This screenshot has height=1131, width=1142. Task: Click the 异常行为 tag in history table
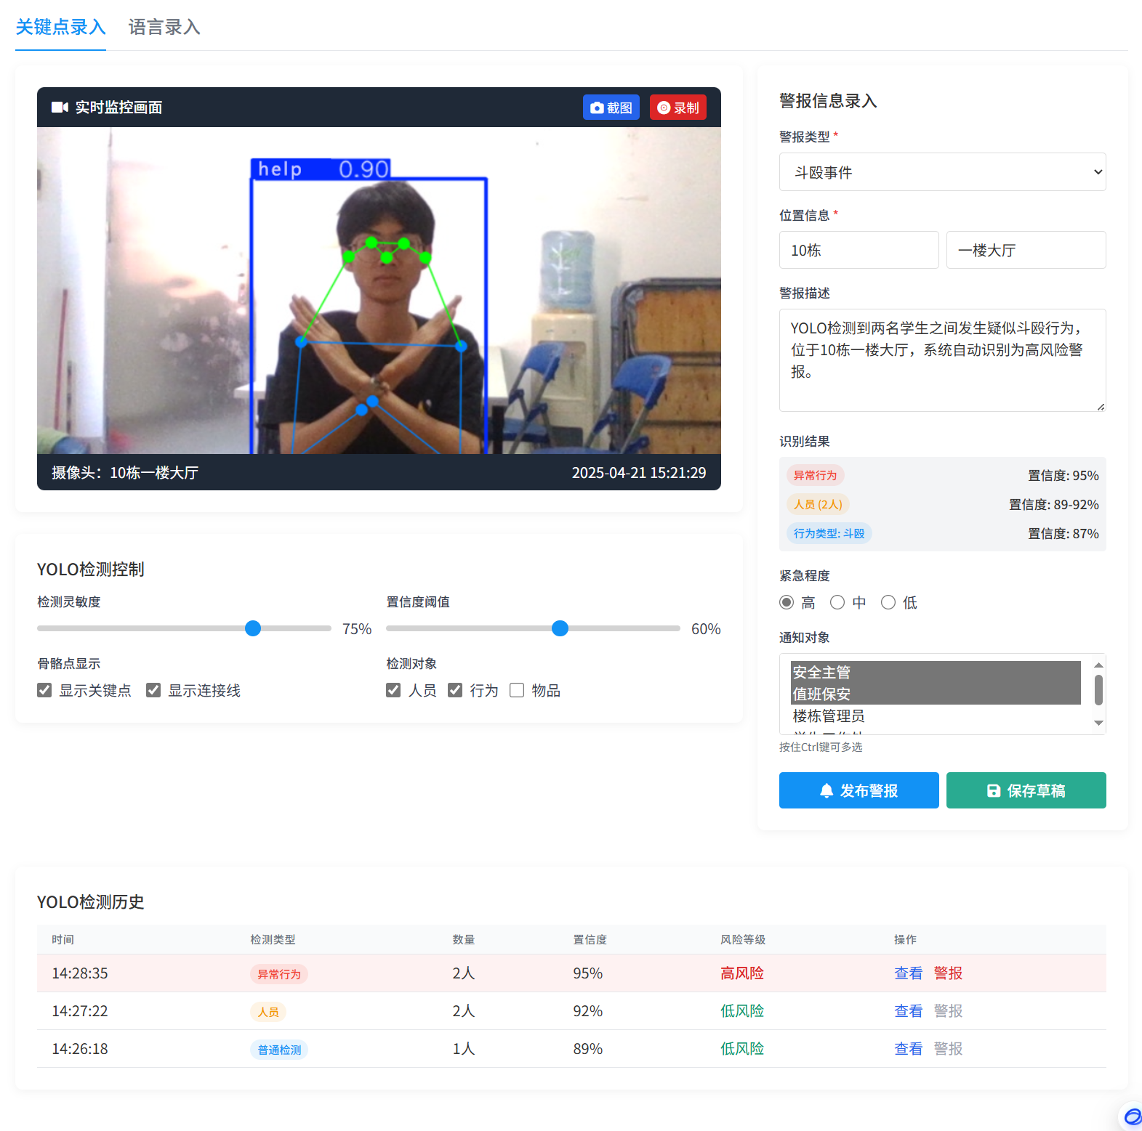pyautogui.click(x=279, y=974)
